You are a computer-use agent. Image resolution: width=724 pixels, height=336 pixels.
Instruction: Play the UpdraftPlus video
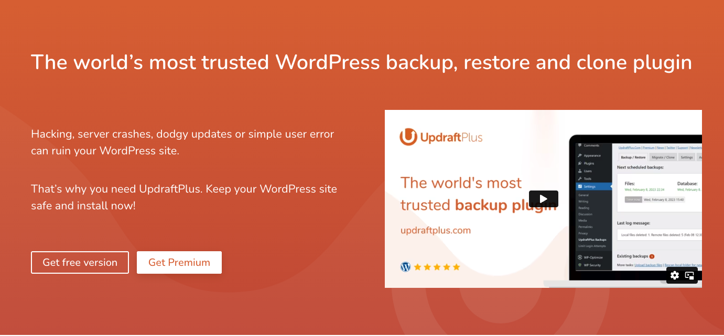coord(543,199)
